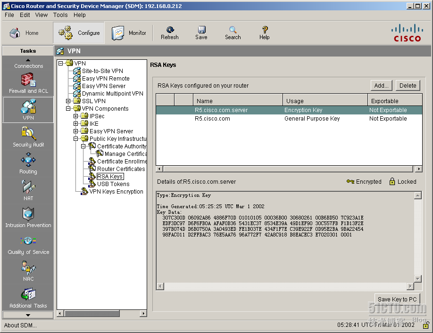Open VPN Keys Encryption node

pyautogui.click(x=116, y=191)
